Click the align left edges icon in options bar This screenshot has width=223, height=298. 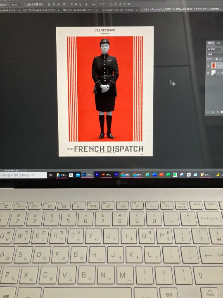point(49,4)
